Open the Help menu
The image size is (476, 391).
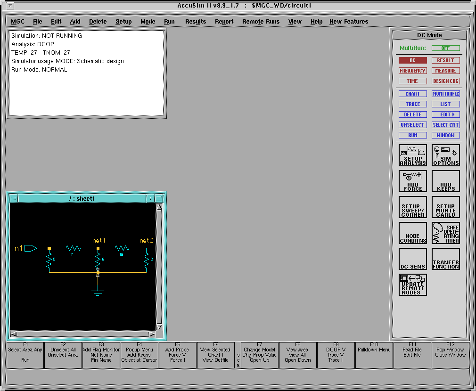316,22
